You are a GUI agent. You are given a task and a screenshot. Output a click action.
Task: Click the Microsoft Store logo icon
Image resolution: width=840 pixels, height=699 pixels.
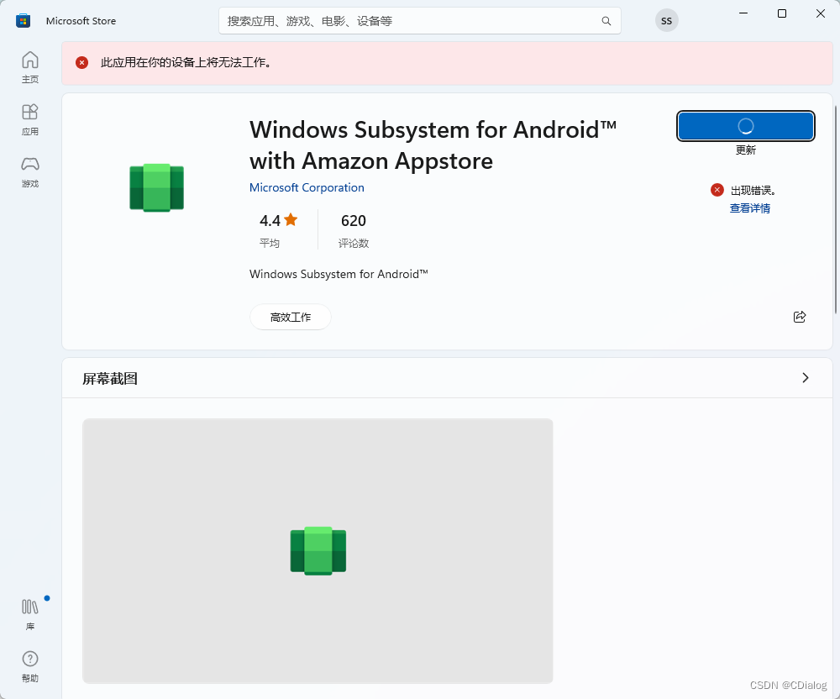23,21
